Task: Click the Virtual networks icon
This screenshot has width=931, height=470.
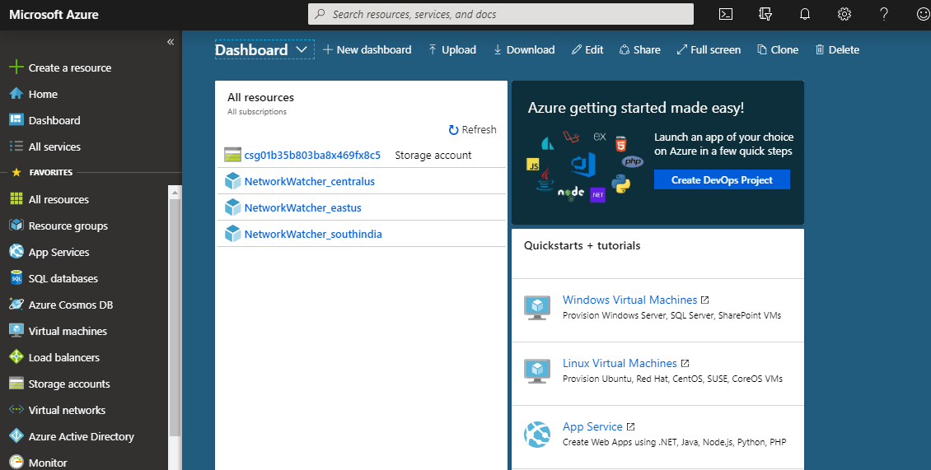Action: click(x=16, y=409)
